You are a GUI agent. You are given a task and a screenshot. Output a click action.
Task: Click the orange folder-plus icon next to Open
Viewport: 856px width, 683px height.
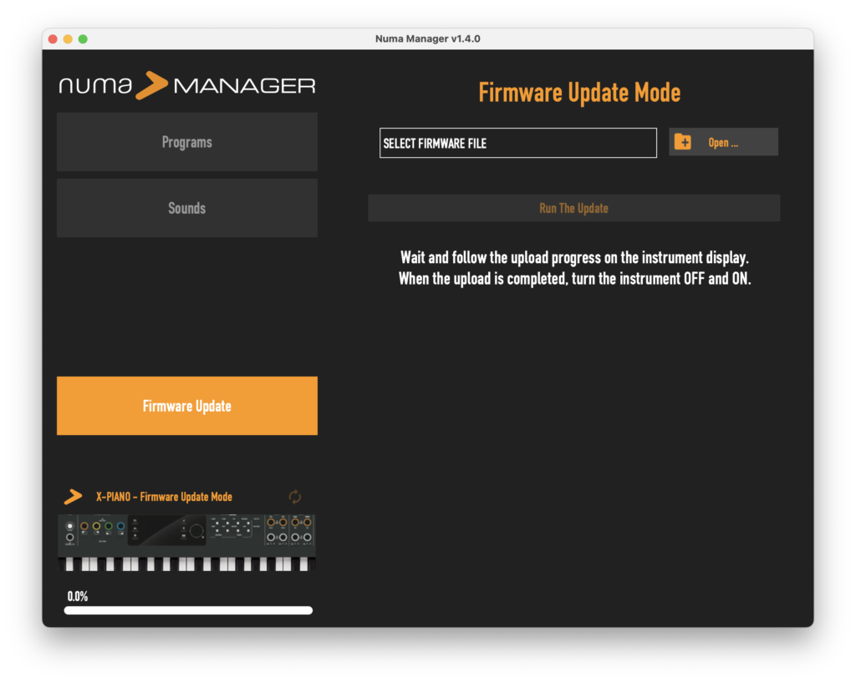pos(683,141)
